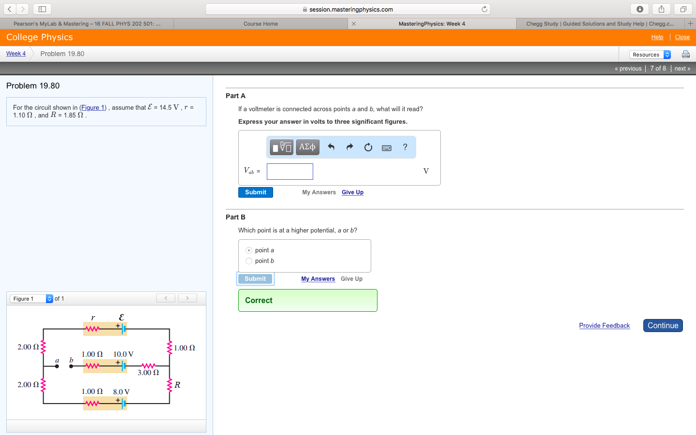Viewport: 696px width, 435px height.
Task: Show all tabs overview in Safari
Action: click(683, 9)
